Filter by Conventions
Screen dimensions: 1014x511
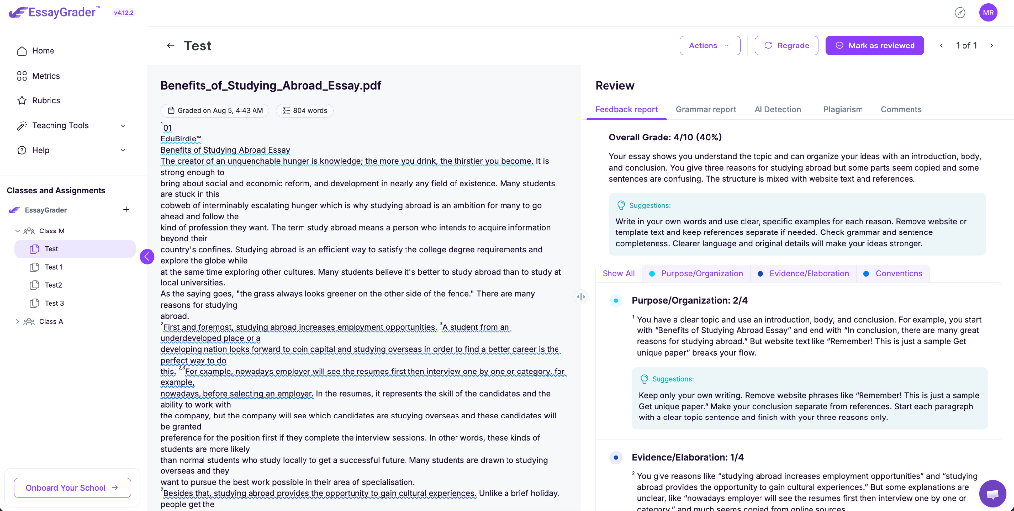(893, 273)
